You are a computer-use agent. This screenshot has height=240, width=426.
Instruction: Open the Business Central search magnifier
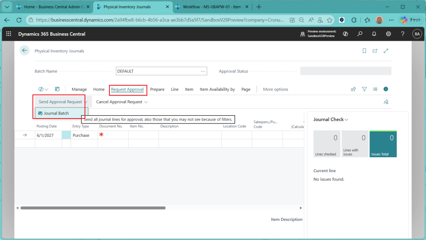(360, 34)
